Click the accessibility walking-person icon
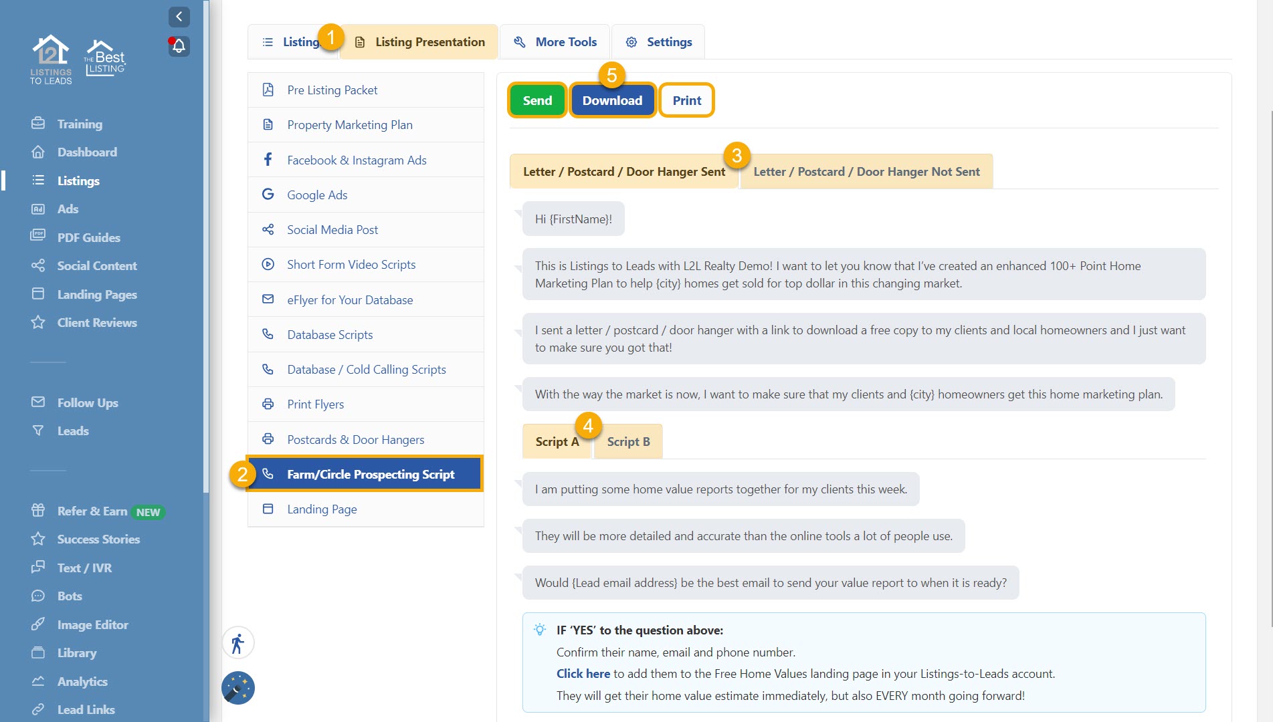This screenshot has height=722, width=1273. point(237,642)
